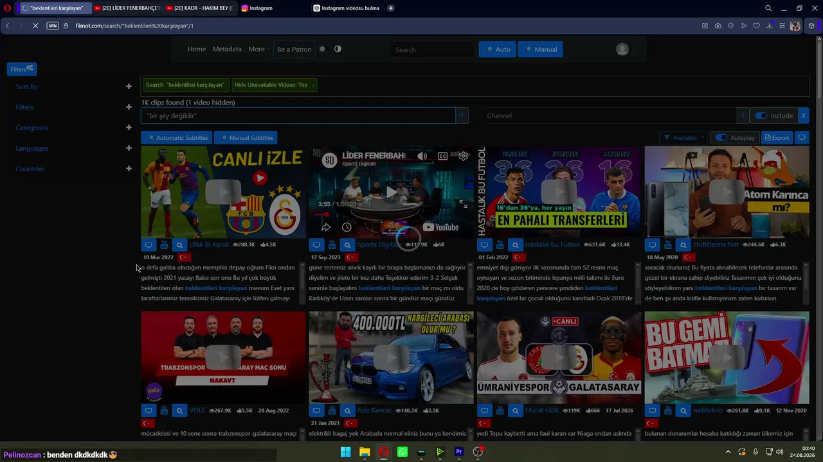Open the Opera VPN badge
The height and width of the screenshot is (462, 823).
[53, 26]
